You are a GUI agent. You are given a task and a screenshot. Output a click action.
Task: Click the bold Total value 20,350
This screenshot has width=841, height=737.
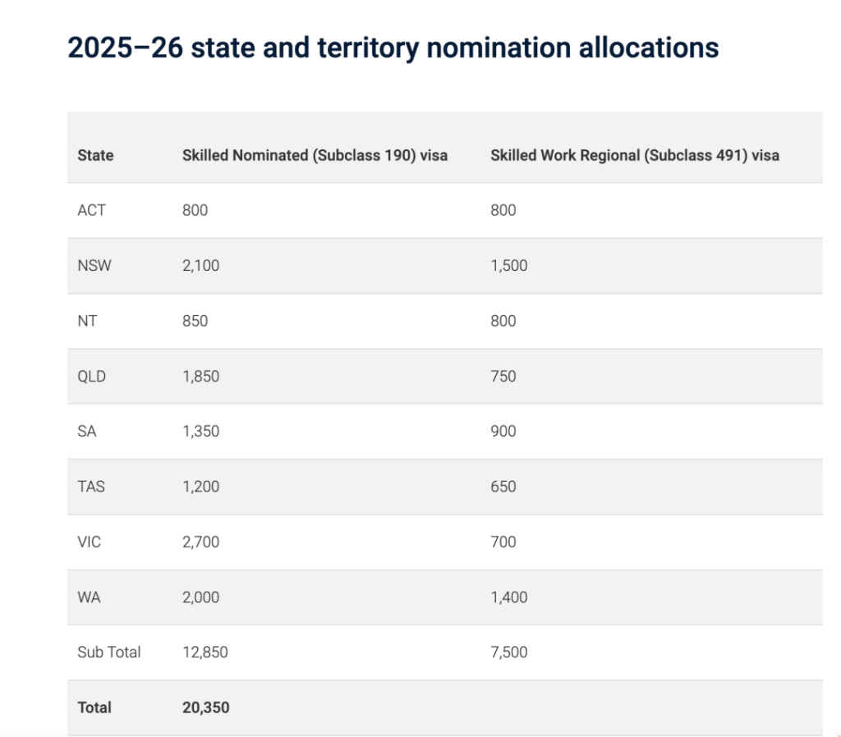205,707
